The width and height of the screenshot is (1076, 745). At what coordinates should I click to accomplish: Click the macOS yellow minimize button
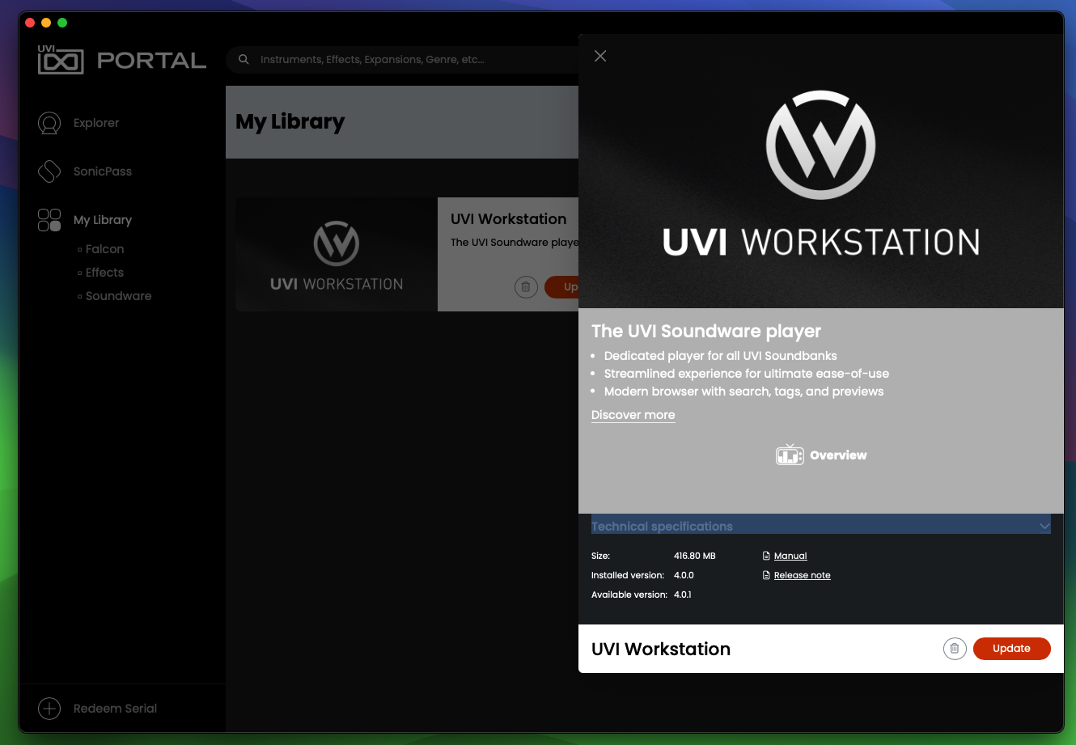46,23
